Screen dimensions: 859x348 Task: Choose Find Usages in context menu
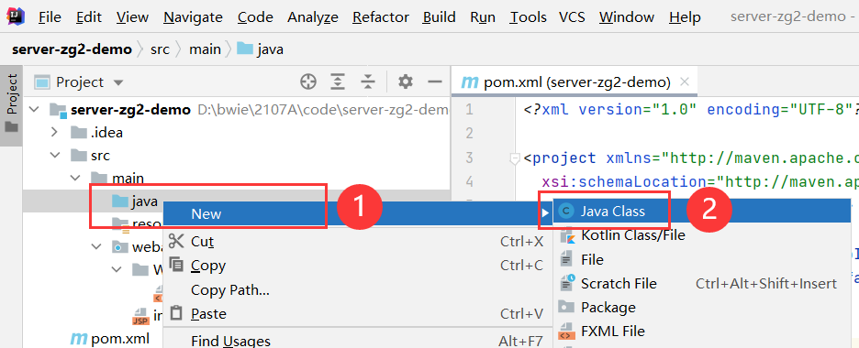[x=358, y=341]
